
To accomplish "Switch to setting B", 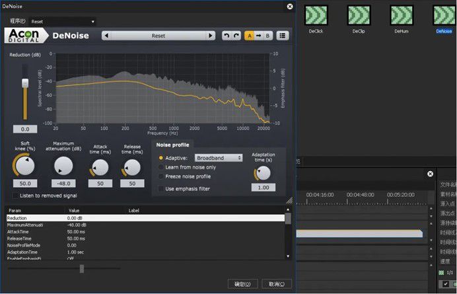I will (267, 36).
